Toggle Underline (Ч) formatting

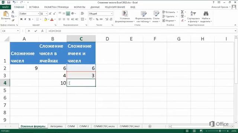[29, 19]
